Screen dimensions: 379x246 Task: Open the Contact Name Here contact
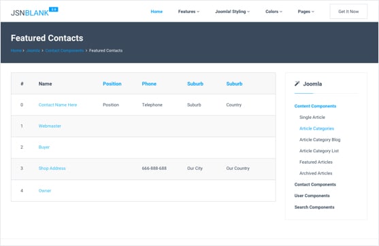(58, 105)
